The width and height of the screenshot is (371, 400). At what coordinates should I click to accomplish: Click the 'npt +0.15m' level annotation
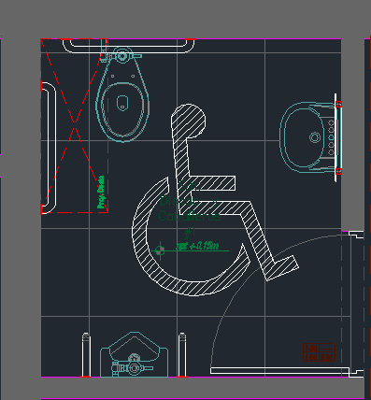click(197, 246)
